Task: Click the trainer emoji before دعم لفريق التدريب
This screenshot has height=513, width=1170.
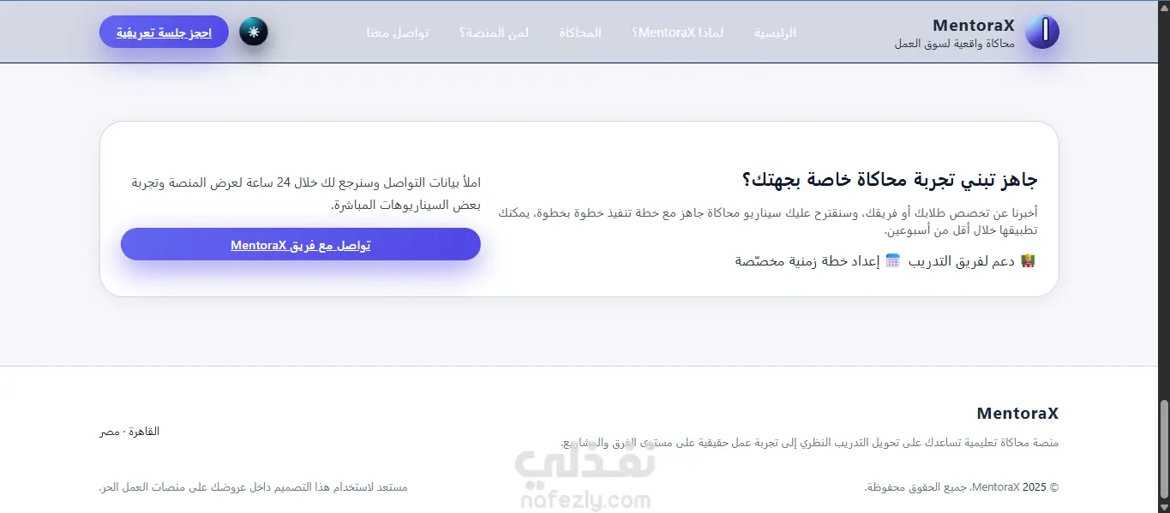Action: (x=1028, y=261)
